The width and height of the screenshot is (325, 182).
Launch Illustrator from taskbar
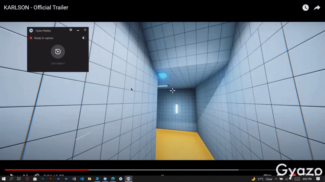click(51, 179)
